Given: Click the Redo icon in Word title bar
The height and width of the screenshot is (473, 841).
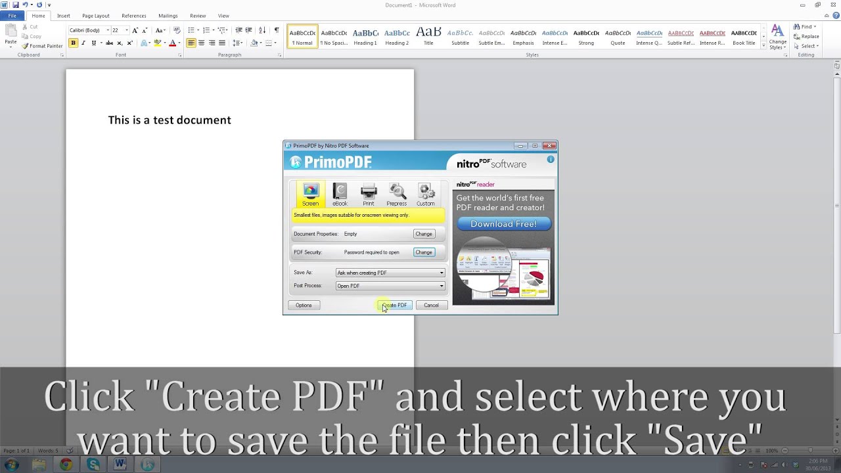Looking at the screenshot, I should 40,5.
